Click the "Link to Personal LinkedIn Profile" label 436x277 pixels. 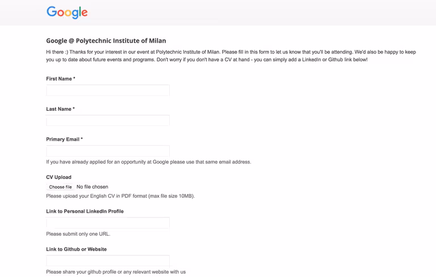coord(85,211)
